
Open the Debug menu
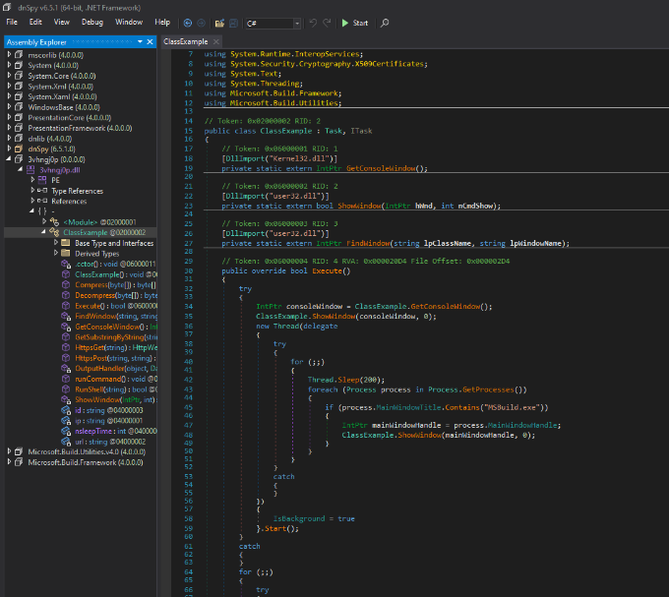[92, 22]
